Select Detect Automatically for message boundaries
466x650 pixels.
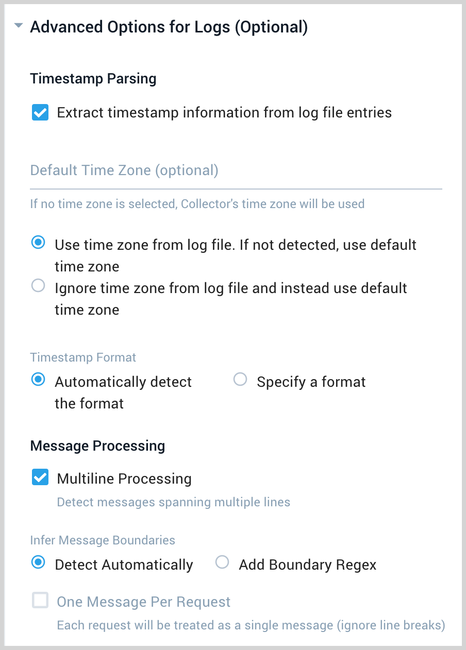[38, 562]
